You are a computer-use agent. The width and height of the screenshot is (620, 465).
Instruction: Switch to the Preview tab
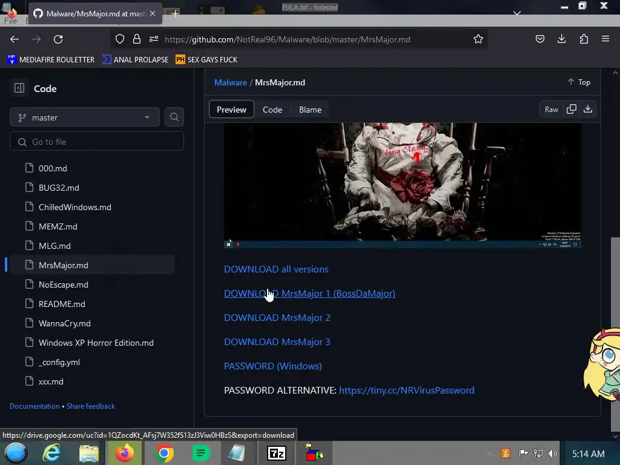(x=231, y=110)
